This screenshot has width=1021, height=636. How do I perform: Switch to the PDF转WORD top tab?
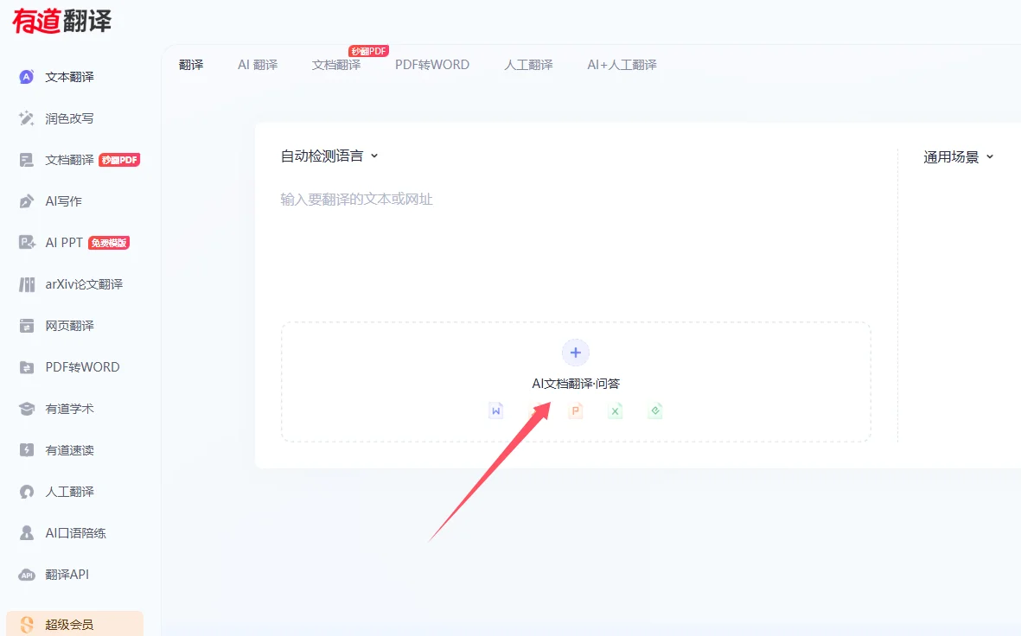[x=432, y=65]
